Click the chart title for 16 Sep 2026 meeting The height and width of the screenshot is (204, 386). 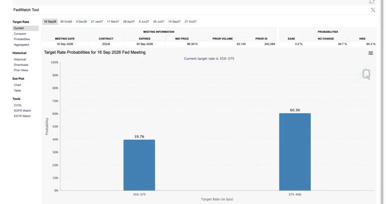click(95, 52)
